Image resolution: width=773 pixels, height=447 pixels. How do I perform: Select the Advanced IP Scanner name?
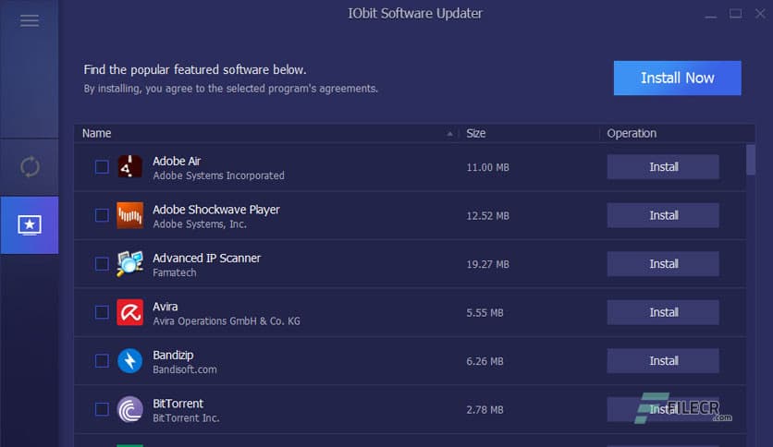coord(206,258)
